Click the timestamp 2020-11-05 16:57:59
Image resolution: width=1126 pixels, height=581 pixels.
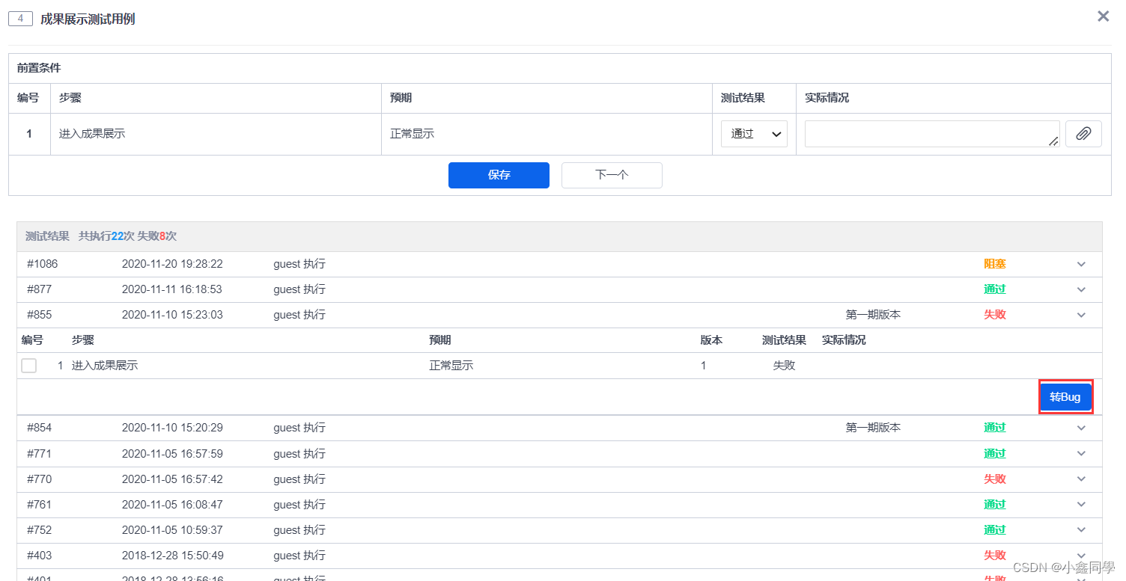172,454
